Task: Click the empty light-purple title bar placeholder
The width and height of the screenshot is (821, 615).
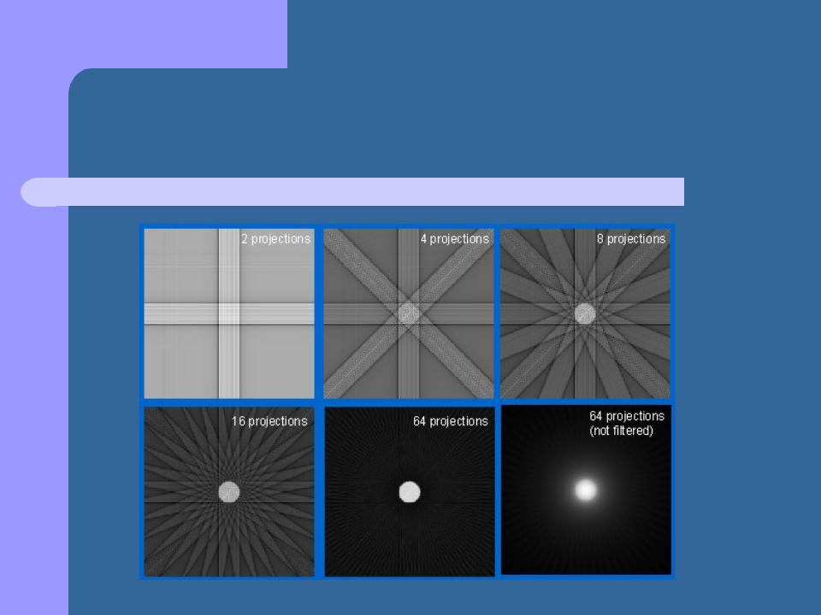Action: [x=351, y=192]
